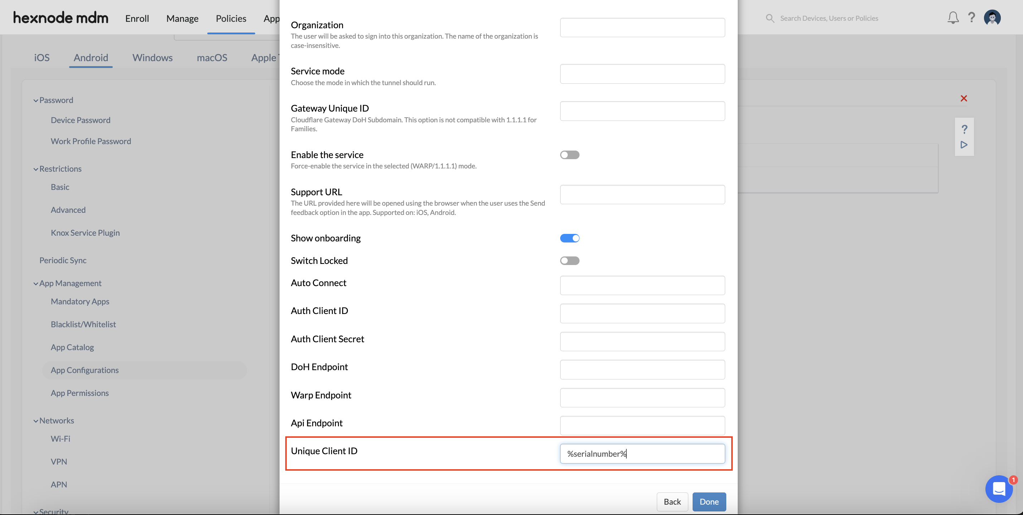Click the Organization input field

(642, 28)
